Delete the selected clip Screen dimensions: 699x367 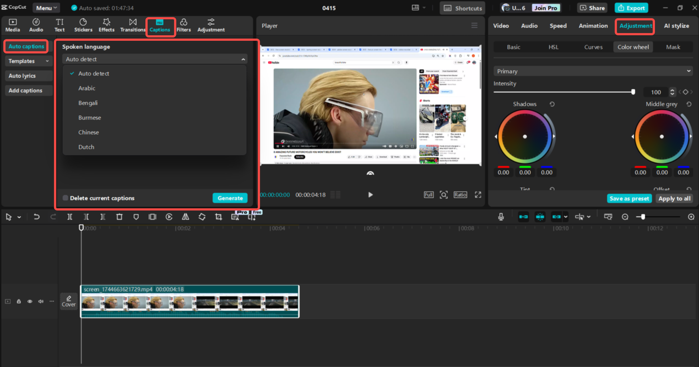pyautogui.click(x=119, y=217)
